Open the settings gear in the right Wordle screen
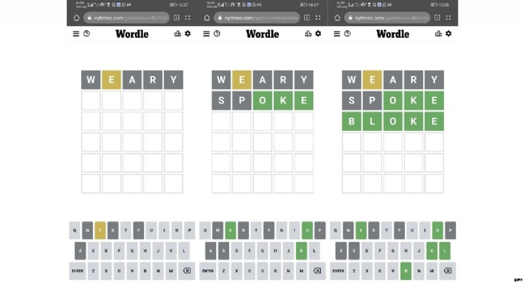 449,34
